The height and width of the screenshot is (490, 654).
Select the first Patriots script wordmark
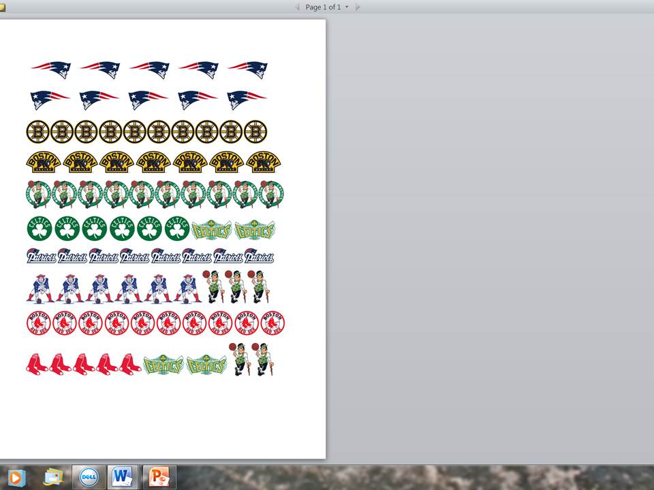pos(42,256)
